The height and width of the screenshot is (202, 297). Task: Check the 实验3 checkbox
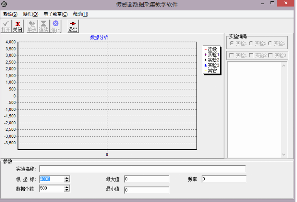[270, 55]
